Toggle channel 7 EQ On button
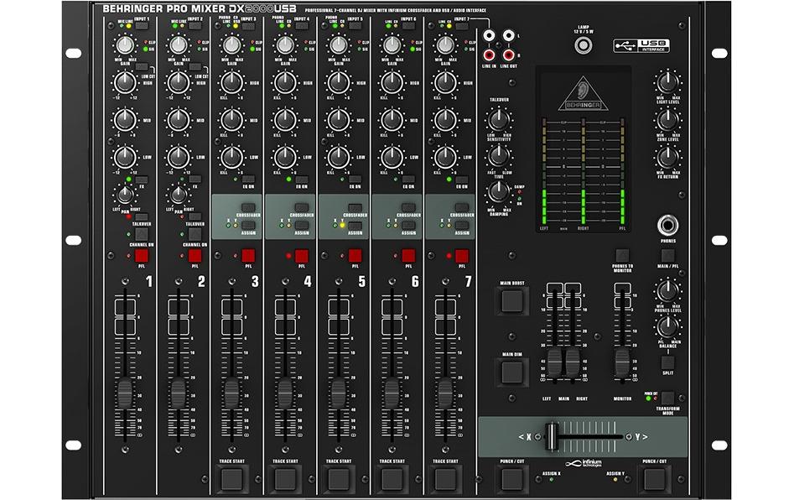Viewport: 794px width, 500px height. (x=462, y=180)
